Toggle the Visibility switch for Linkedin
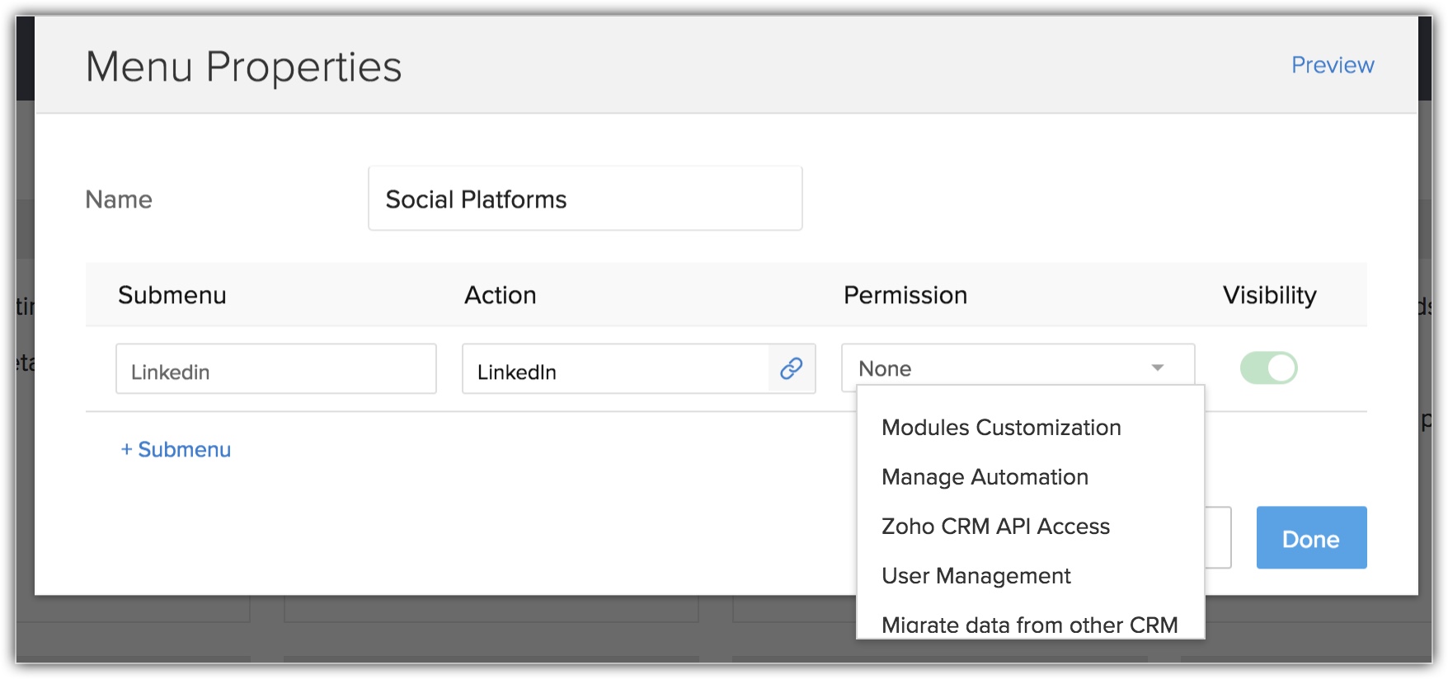This screenshot has width=1448, height=679. tap(1268, 368)
